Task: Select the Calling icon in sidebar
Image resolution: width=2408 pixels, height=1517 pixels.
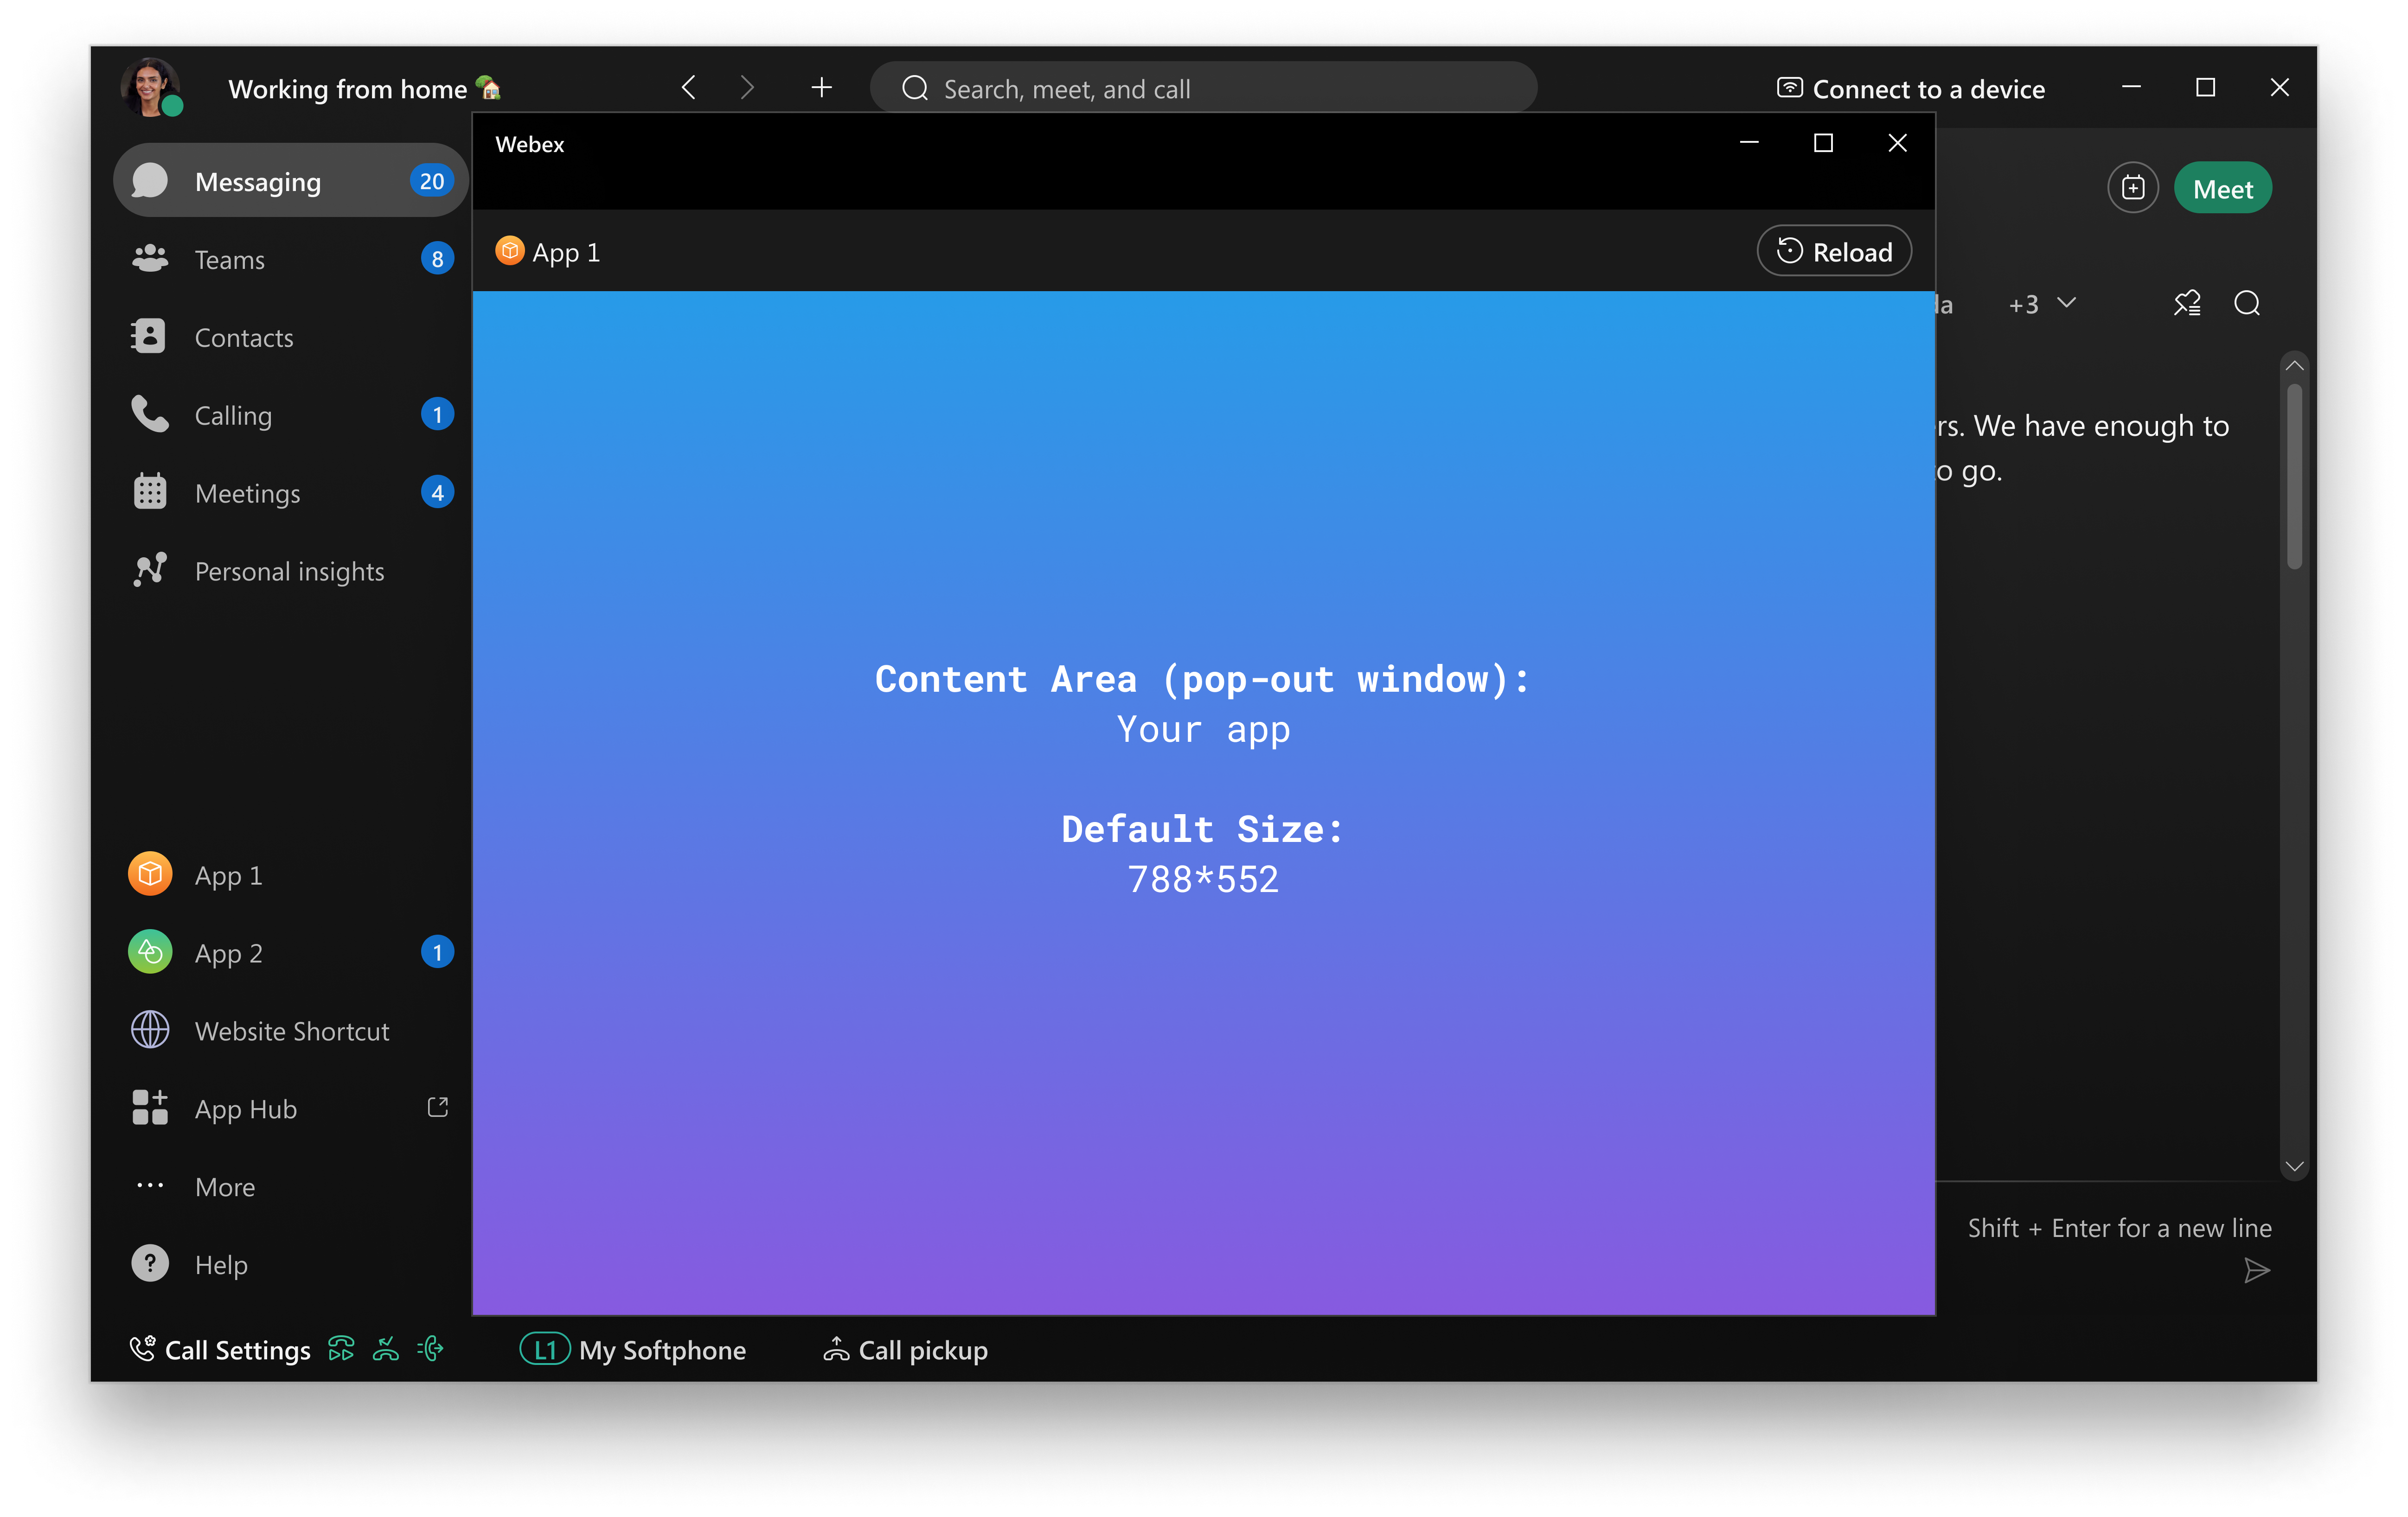Action: (x=148, y=414)
